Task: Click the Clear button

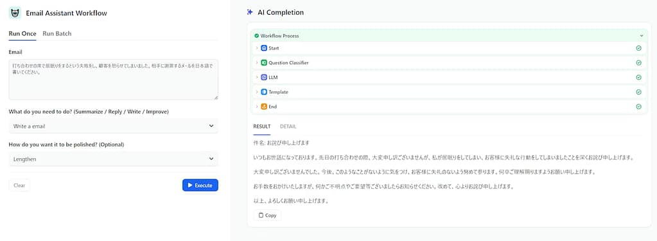Action: pos(19,185)
